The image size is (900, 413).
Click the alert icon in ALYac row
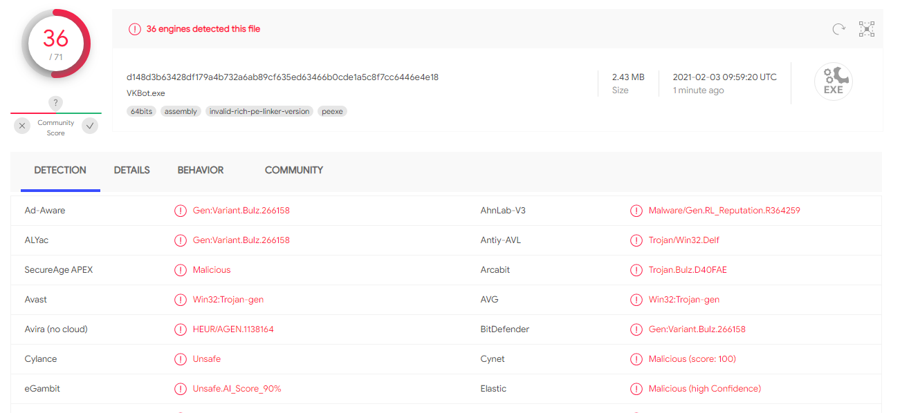(181, 240)
